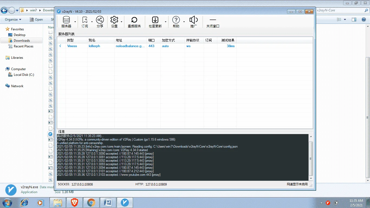Open the 设置 (Settings) gear icon
The height and width of the screenshot is (208, 370).
[x=114, y=22]
